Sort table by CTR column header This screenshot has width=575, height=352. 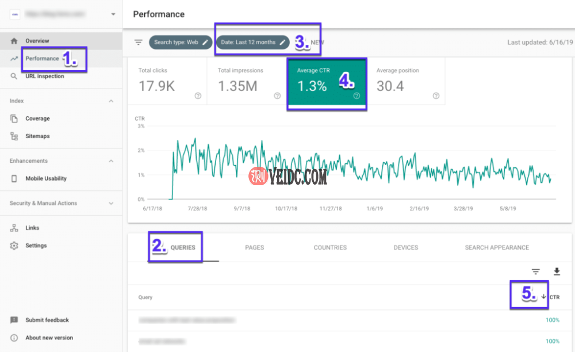554,297
